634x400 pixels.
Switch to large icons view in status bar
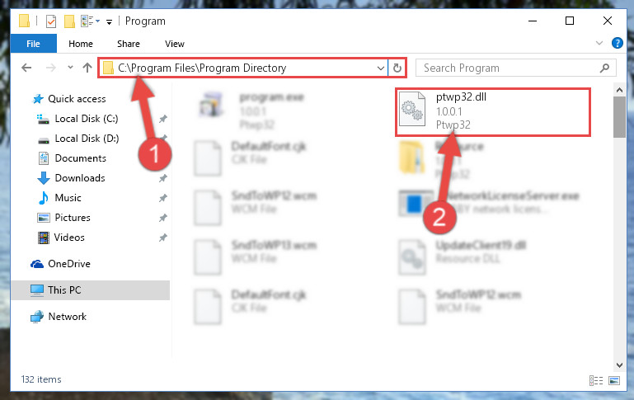point(614,380)
